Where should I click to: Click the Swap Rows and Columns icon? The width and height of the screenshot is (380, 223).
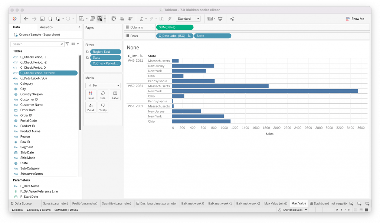[114, 19]
